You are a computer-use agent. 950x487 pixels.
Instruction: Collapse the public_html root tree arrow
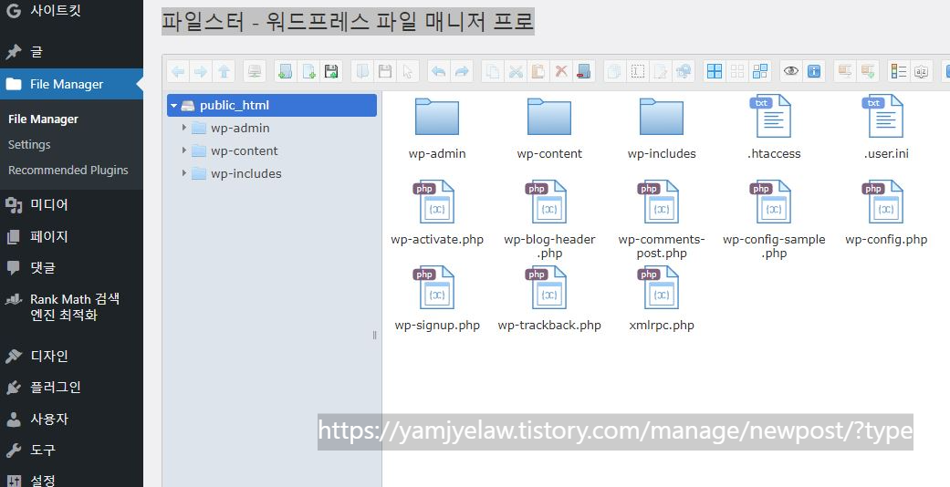tap(174, 106)
